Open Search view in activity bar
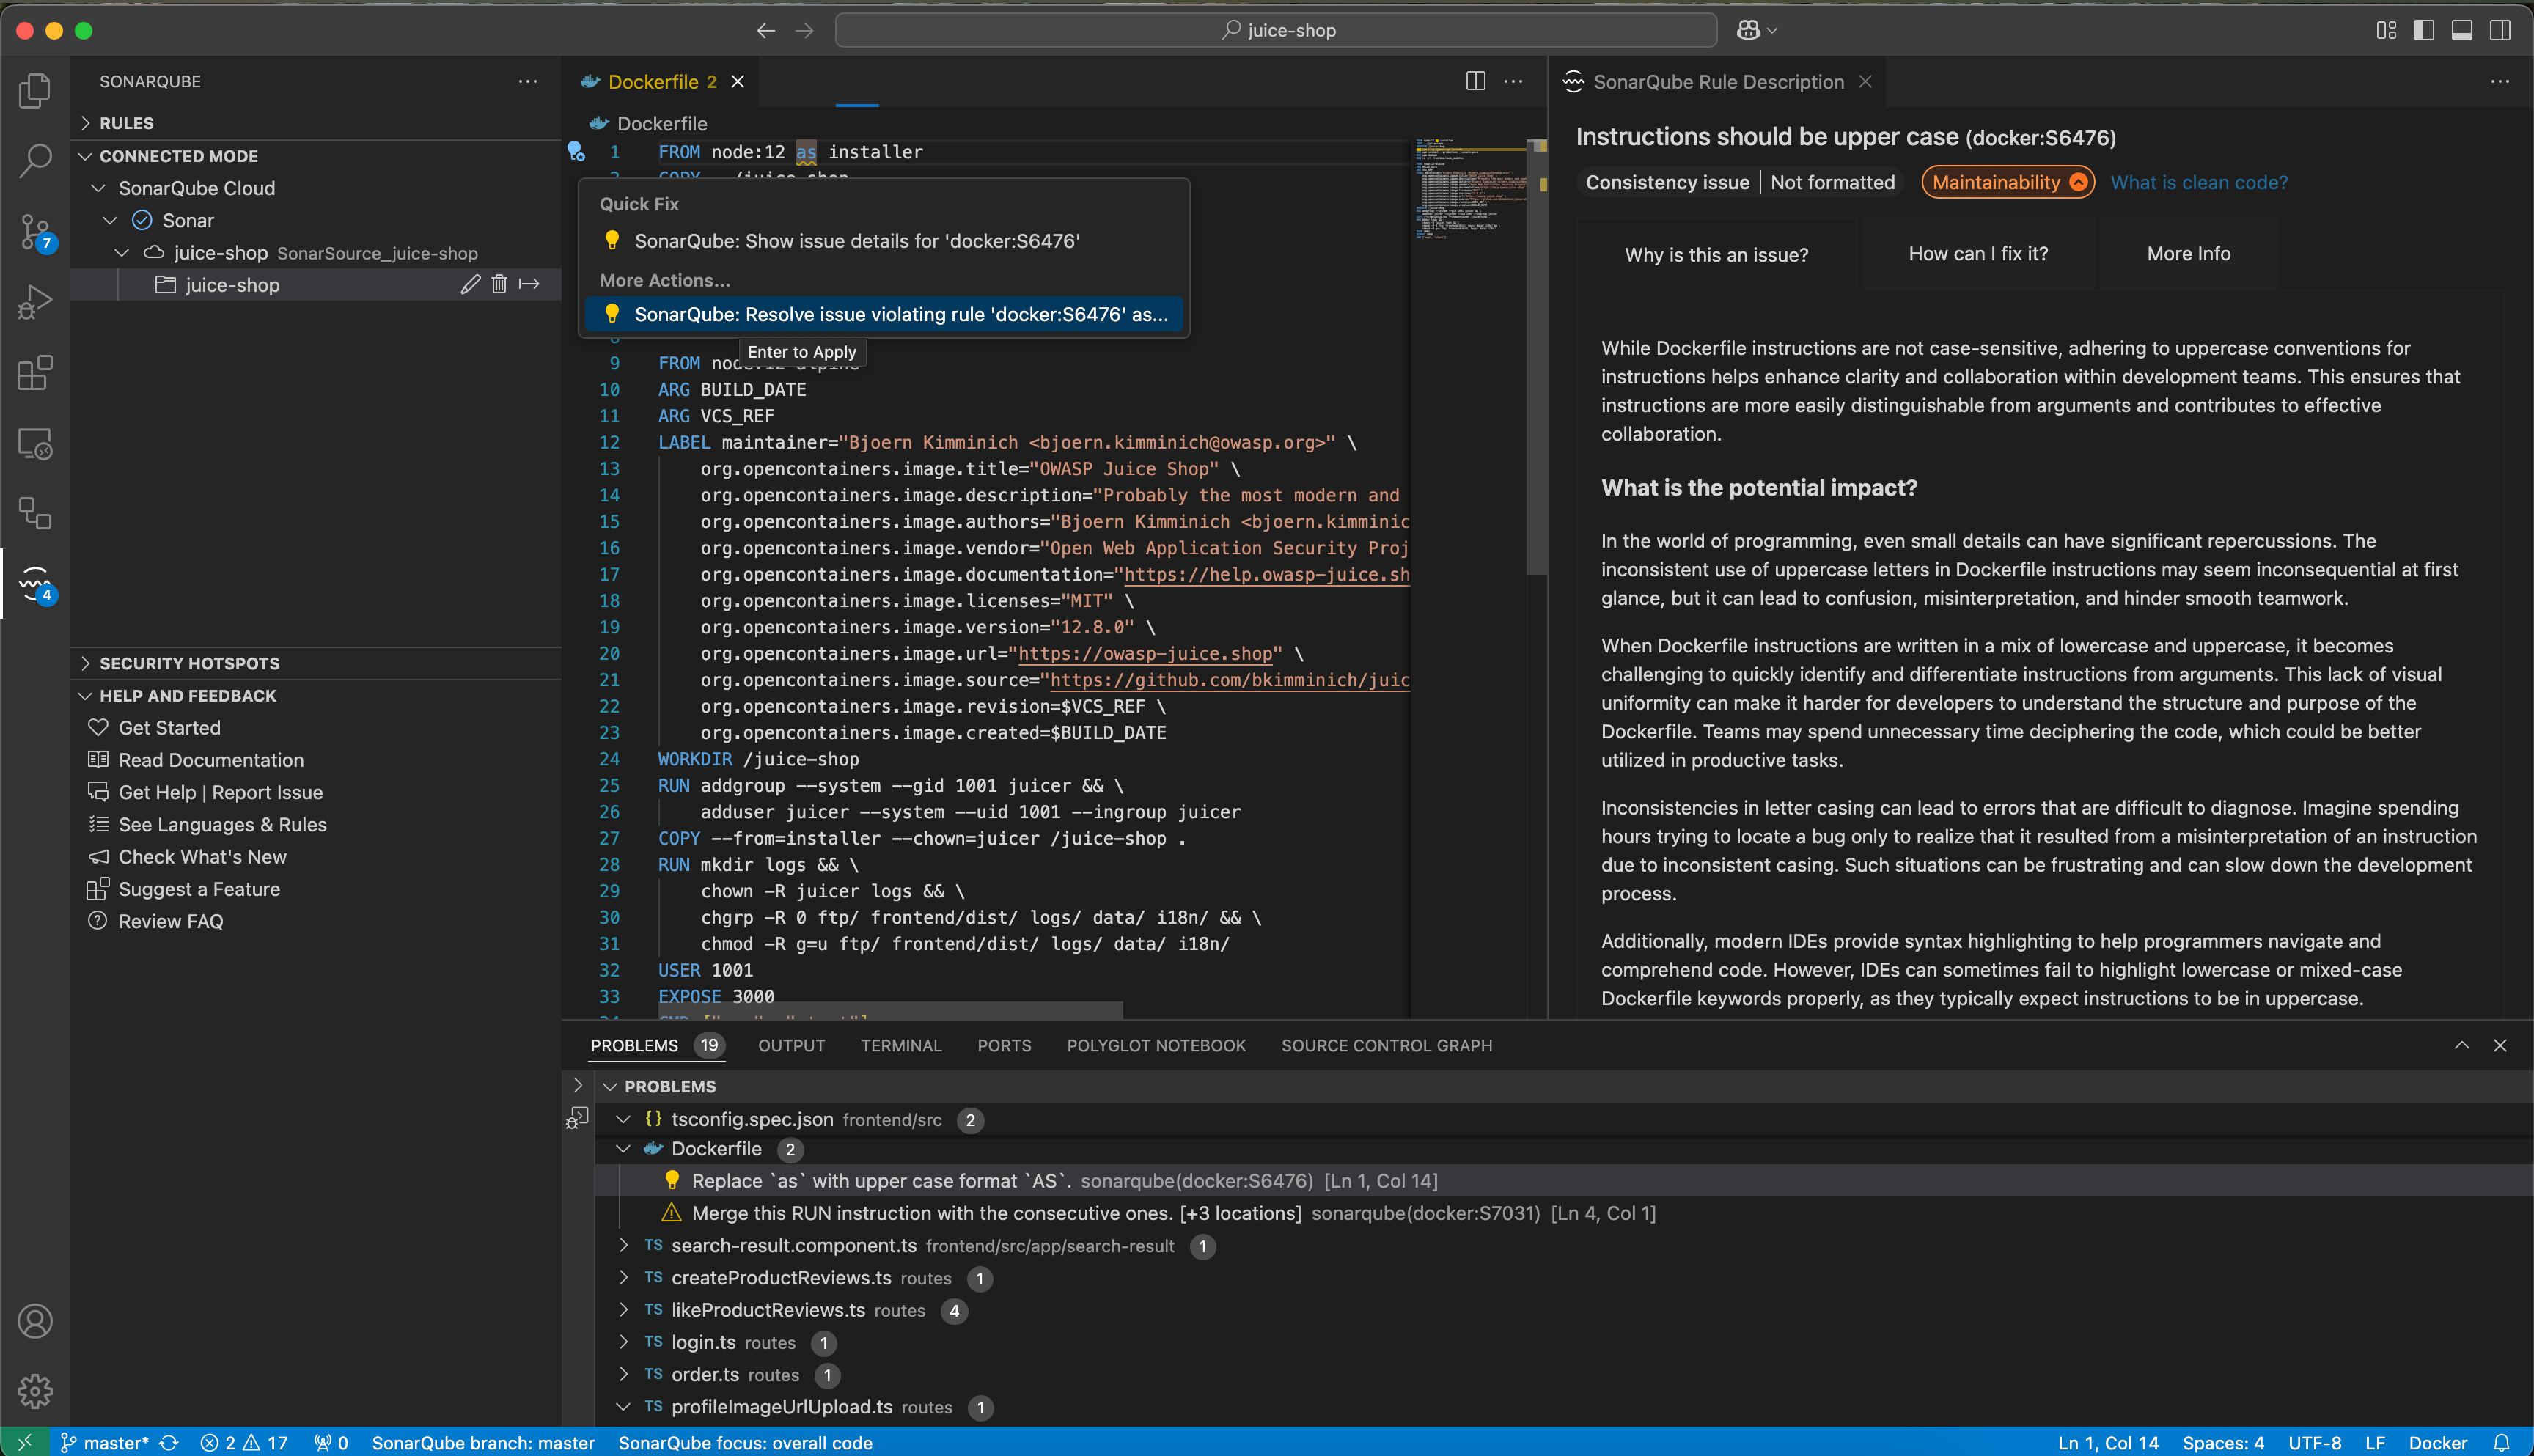Image resolution: width=2534 pixels, height=1456 pixels. tap(35, 160)
